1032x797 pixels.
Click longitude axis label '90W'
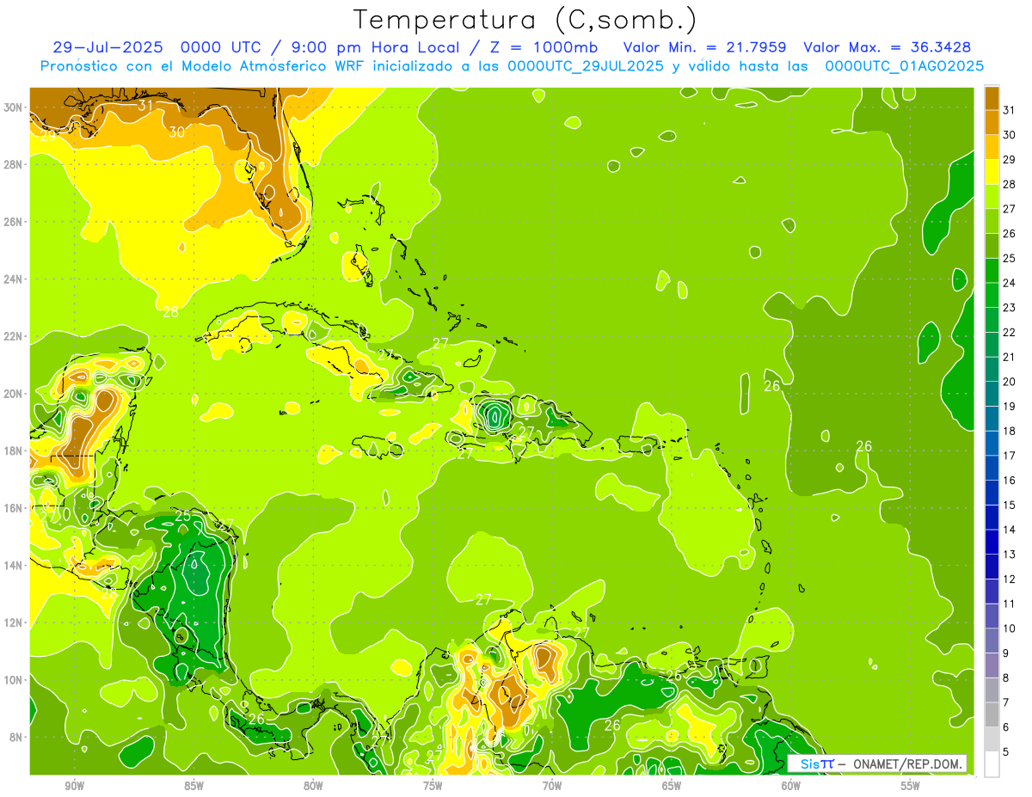pyautogui.click(x=74, y=786)
